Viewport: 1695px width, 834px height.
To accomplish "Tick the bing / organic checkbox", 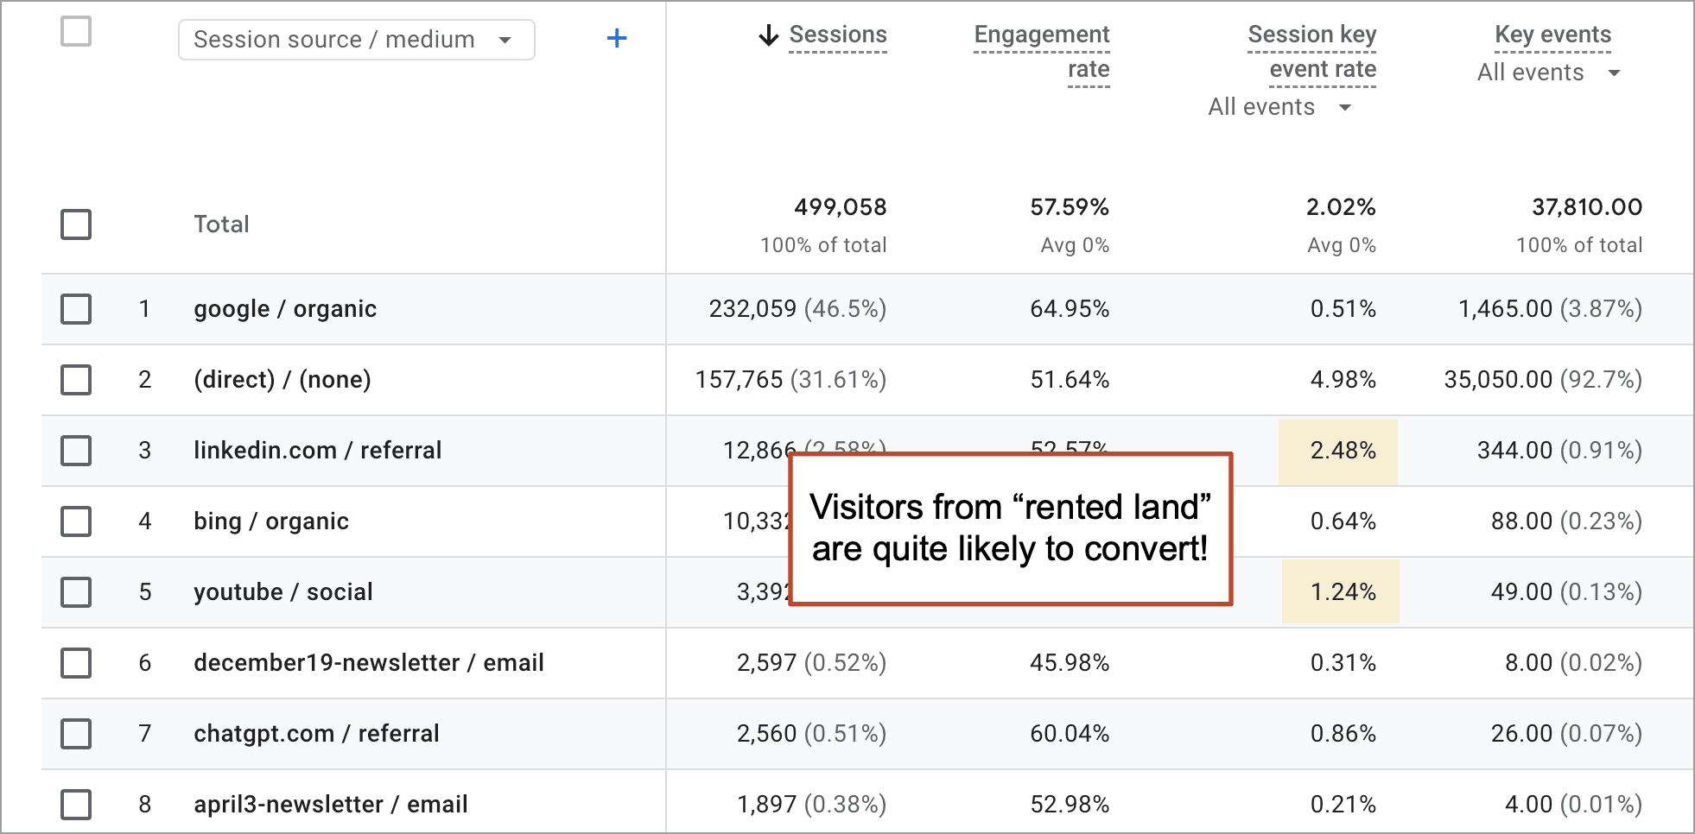I will (76, 521).
